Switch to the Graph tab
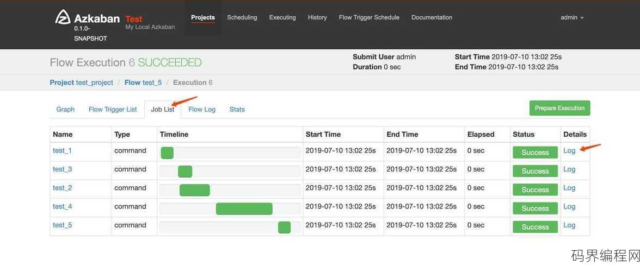 tap(65, 109)
